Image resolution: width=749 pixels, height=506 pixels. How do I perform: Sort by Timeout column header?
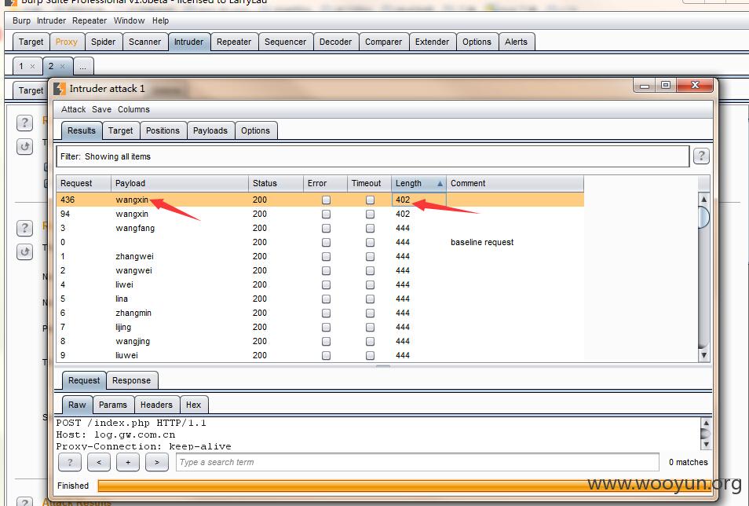coord(369,183)
